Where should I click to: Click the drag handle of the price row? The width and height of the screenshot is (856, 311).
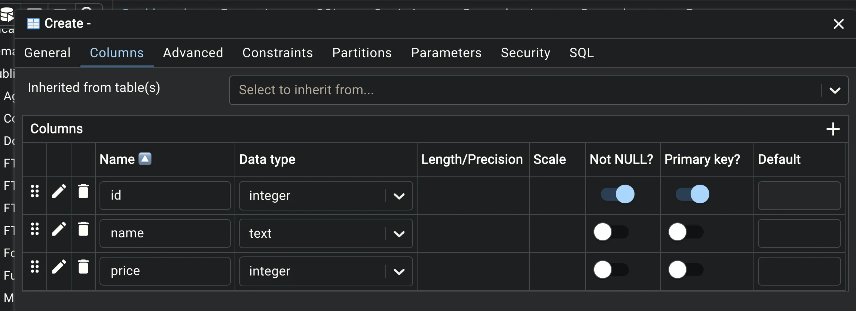(x=35, y=267)
